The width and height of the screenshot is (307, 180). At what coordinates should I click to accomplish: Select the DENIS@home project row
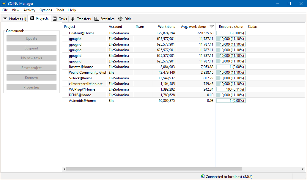click(184, 95)
